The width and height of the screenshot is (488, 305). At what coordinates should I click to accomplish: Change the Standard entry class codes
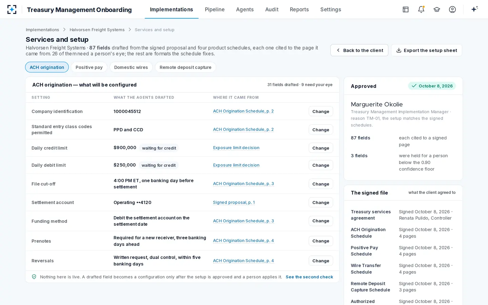(321, 129)
